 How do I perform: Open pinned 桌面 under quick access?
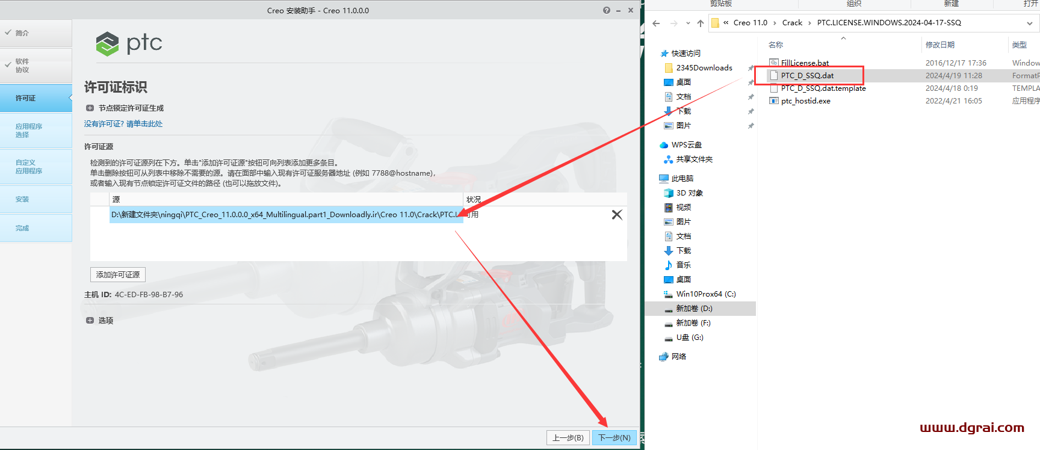[683, 82]
